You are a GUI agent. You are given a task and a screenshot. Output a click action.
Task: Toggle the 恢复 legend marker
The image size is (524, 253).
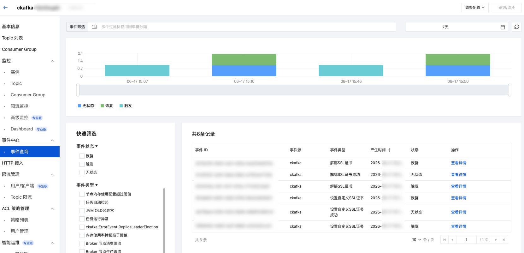click(102, 106)
